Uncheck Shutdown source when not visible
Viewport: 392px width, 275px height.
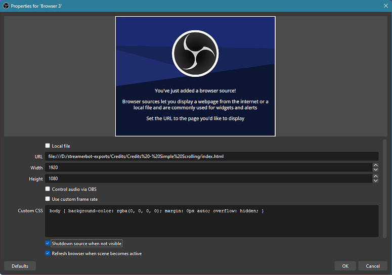pyautogui.click(x=48, y=243)
